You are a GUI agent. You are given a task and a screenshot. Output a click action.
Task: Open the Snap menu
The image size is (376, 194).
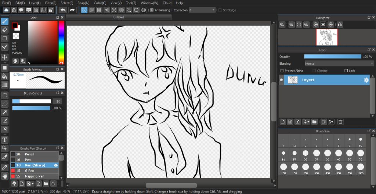(x=83, y=3)
